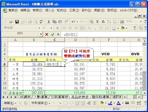The width and height of the screenshot is (148, 112).
Task: Open the 快取圖案(U) AutoShapes button
Action: click(41, 103)
